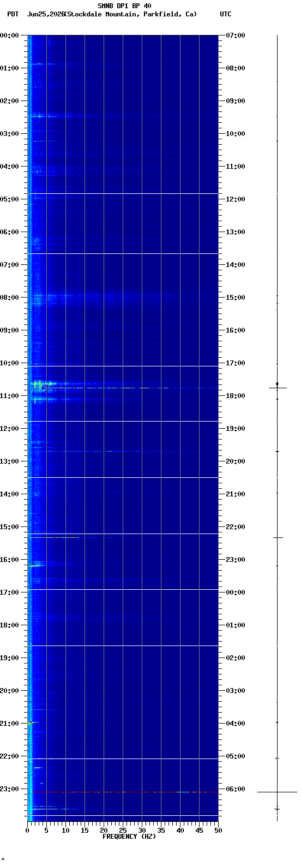Click the largest seismogram spike near 06:00 UTC
The height and width of the screenshot is (865, 301).
pyautogui.click(x=277, y=792)
